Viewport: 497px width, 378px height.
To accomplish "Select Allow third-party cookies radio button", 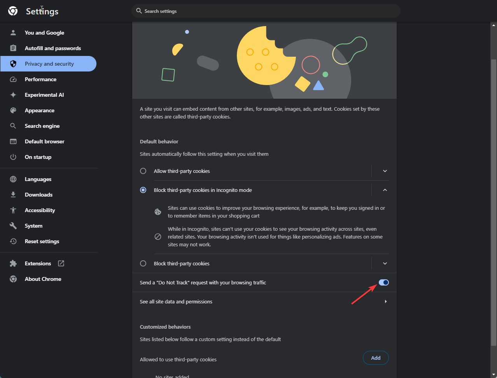I will pos(143,171).
